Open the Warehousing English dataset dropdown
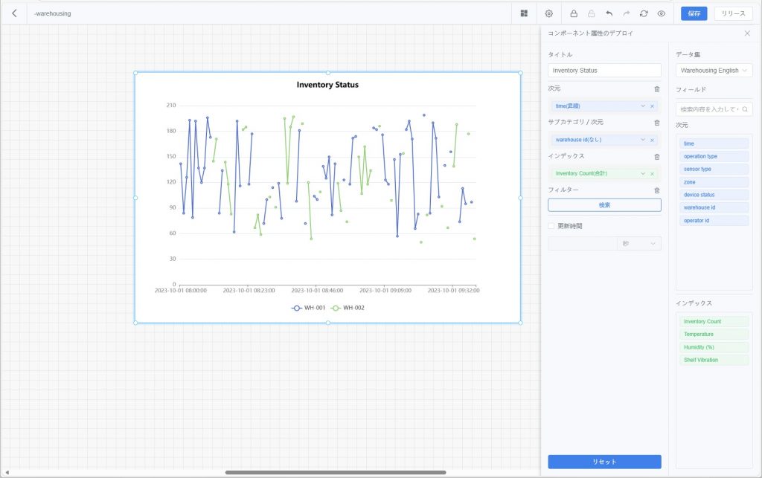 coord(714,71)
